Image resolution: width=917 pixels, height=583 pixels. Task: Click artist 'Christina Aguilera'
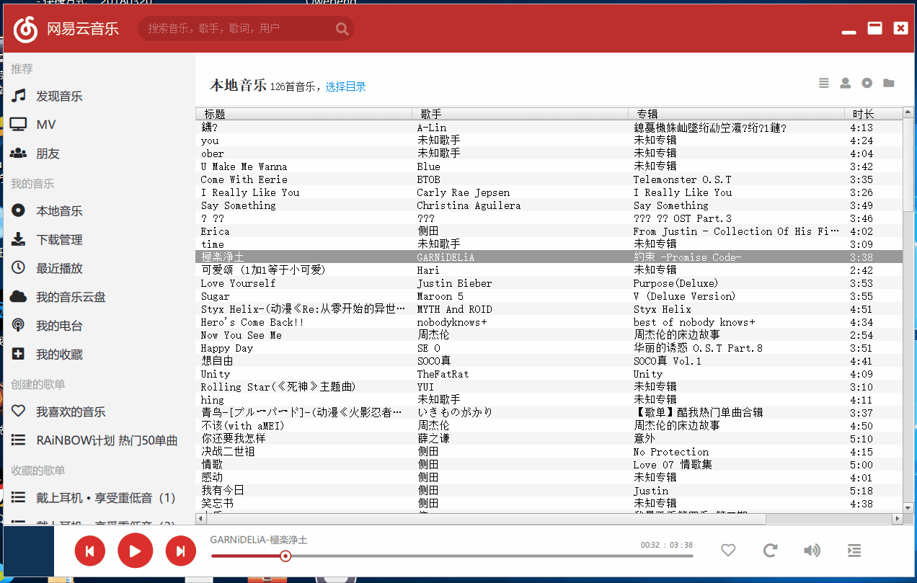click(469, 205)
